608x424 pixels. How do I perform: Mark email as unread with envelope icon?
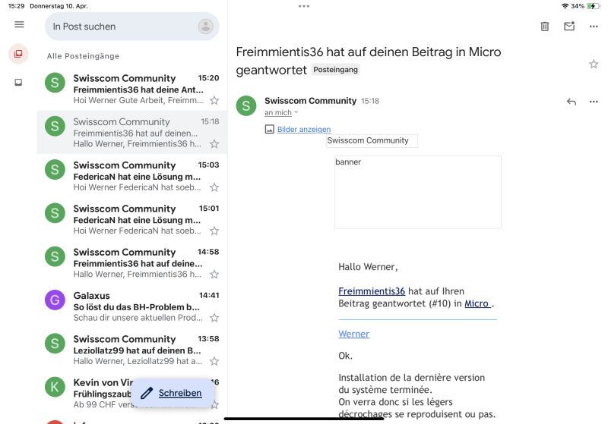(569, 27)
